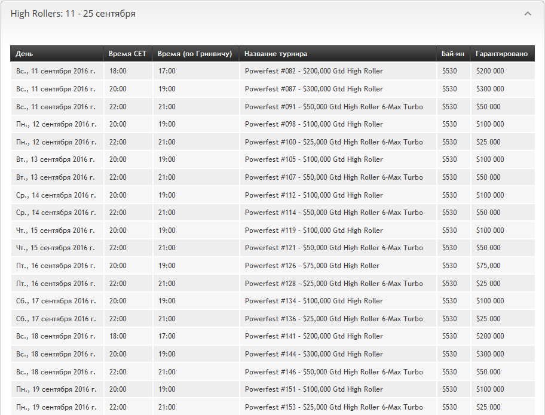
Task: Click the $530 buy-in for Powerfest #091
Action: (449, 107)
